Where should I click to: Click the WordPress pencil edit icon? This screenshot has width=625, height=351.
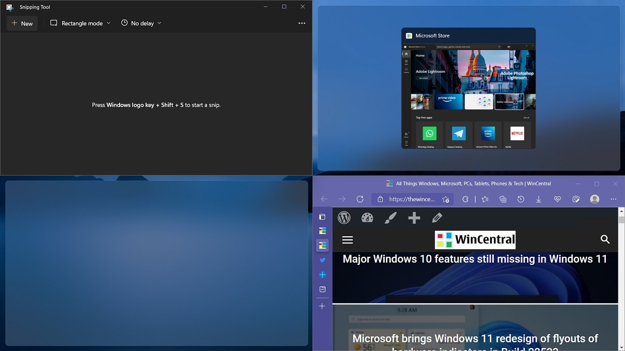tap(437, 218)
